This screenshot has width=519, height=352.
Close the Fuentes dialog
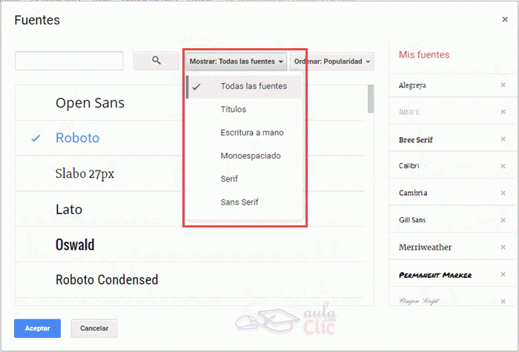tap(505, 20)
